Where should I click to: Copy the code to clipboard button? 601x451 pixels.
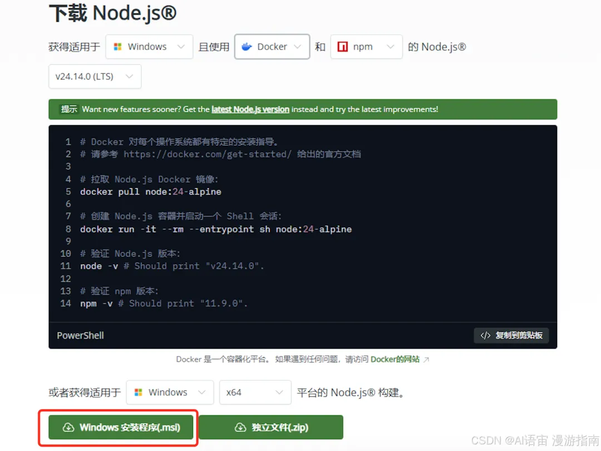(511, 335)
